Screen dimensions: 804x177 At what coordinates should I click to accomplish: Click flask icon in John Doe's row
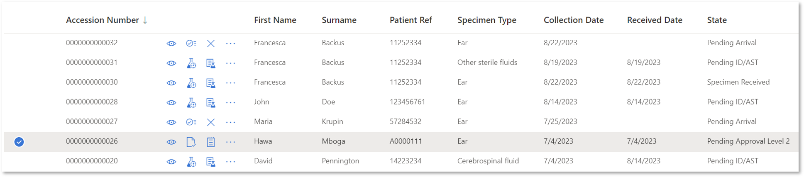pos(191,102)
